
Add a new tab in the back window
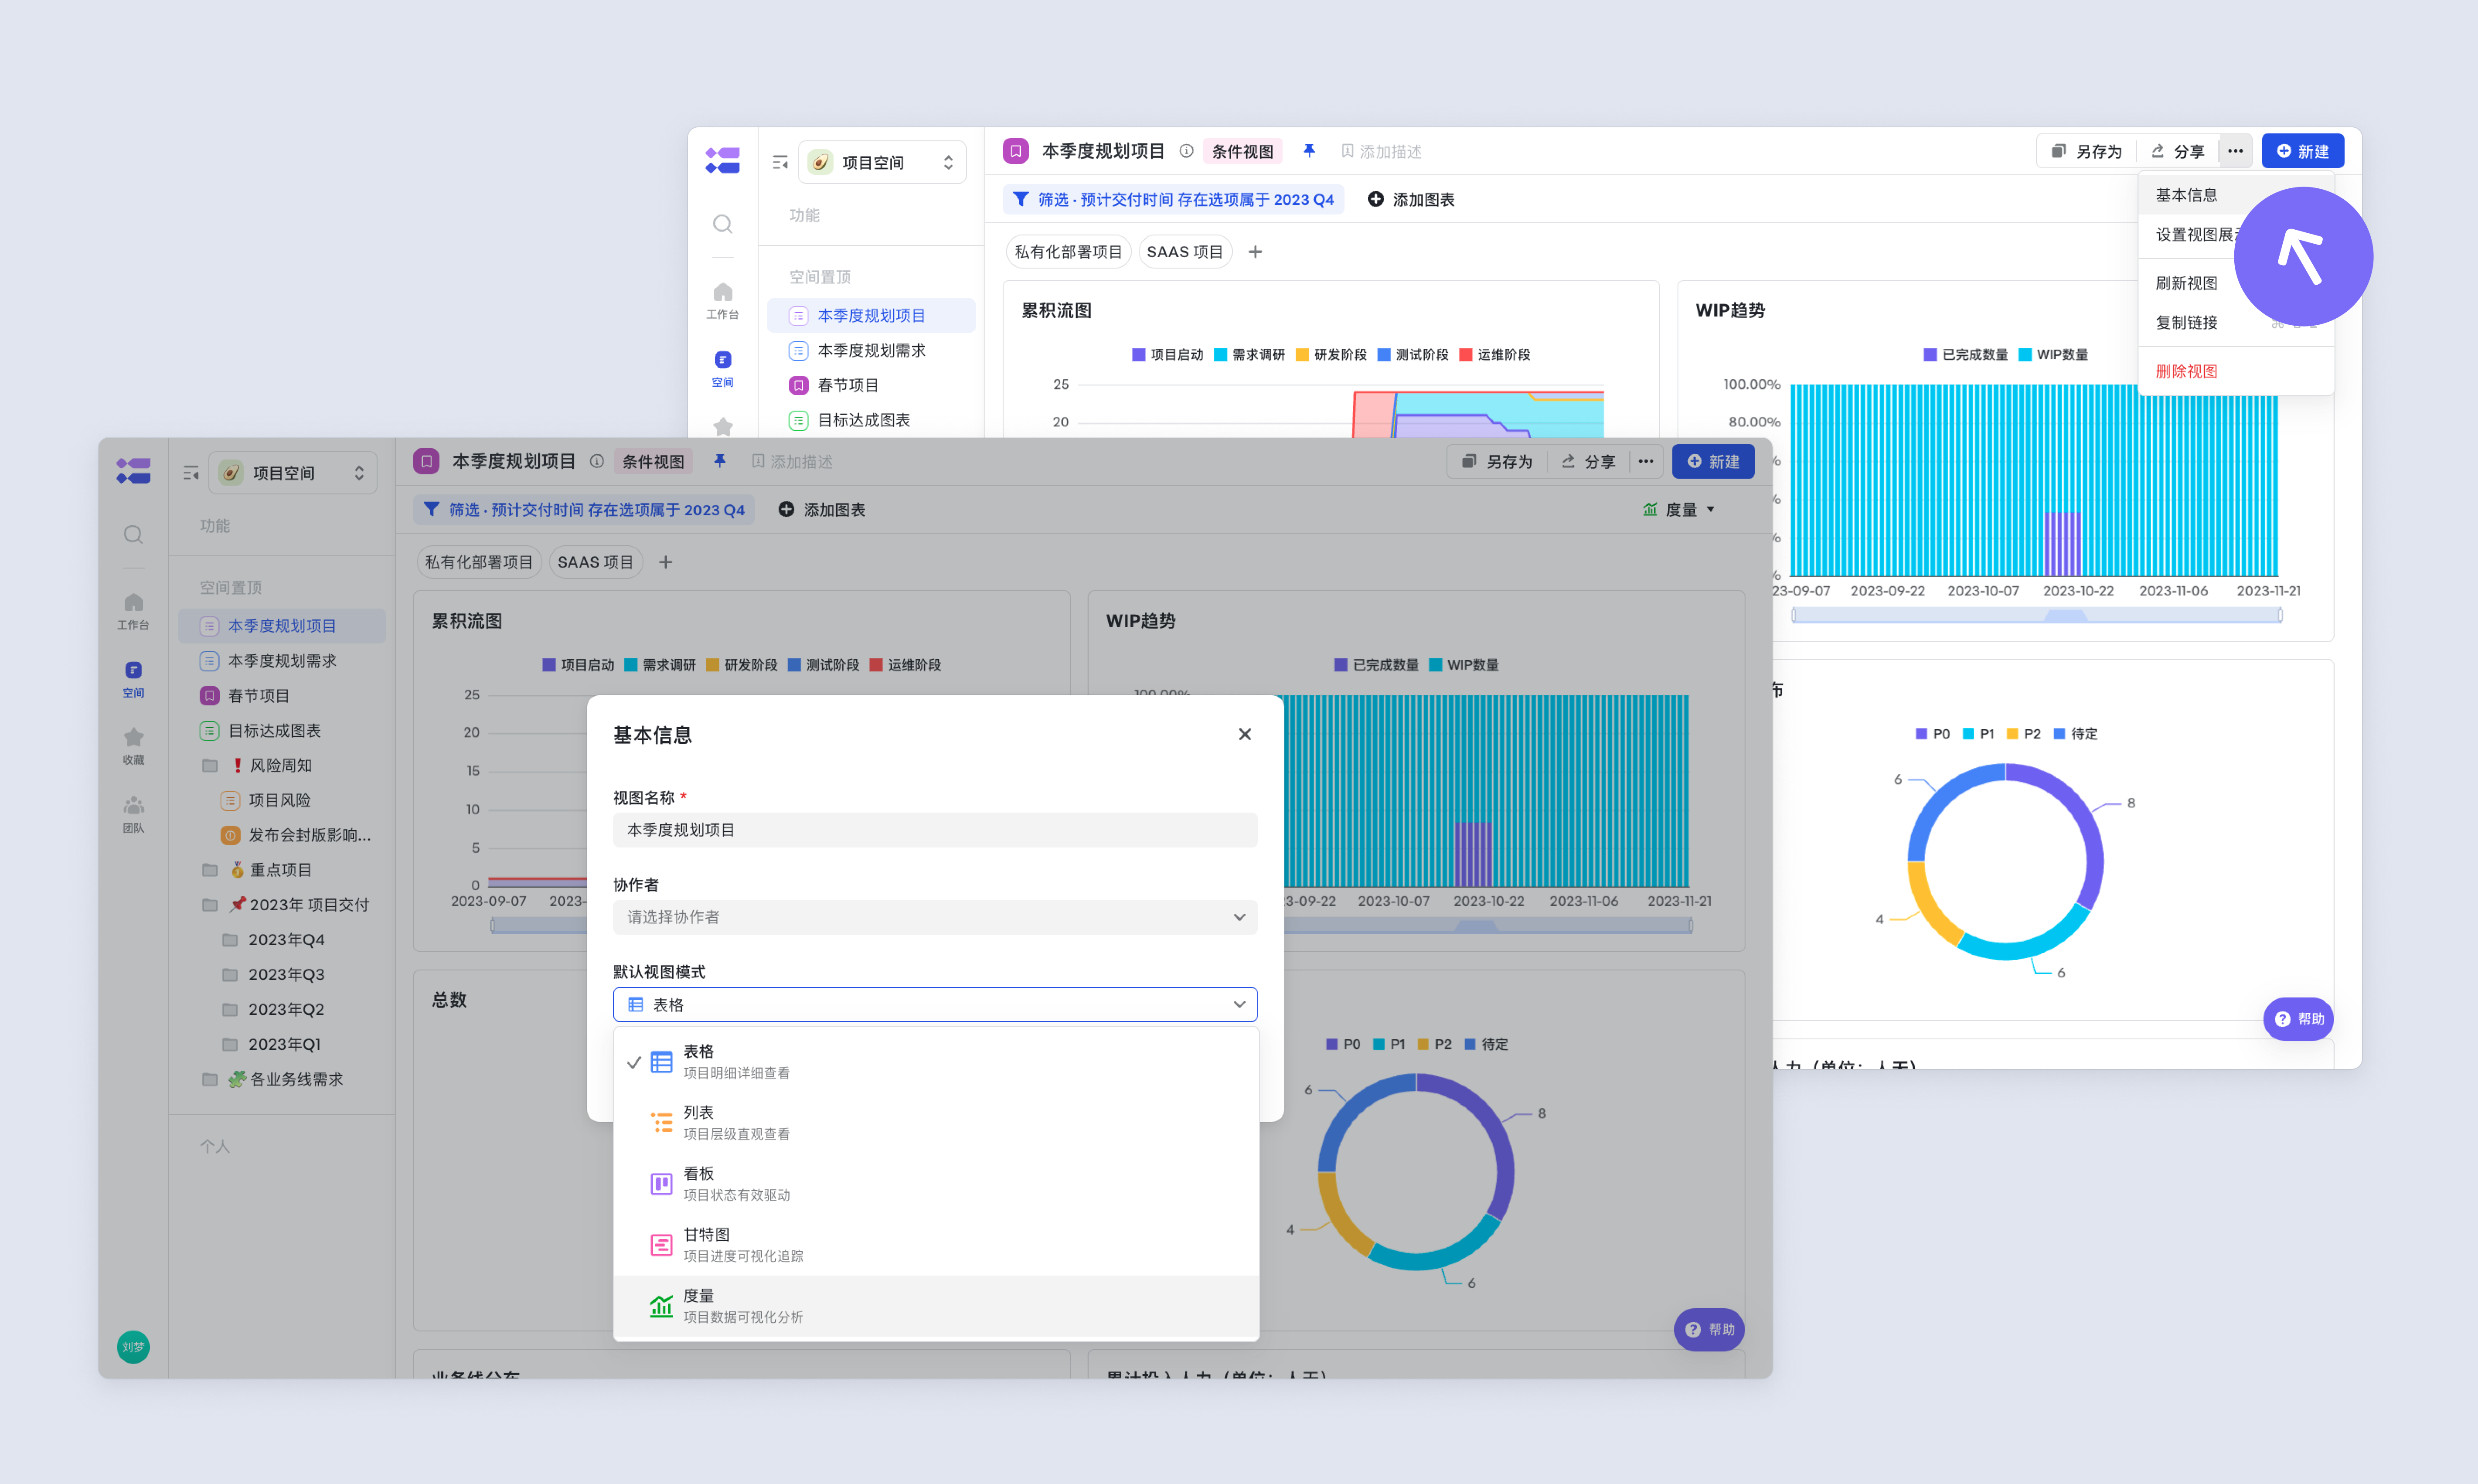(x=1255, y=251)
